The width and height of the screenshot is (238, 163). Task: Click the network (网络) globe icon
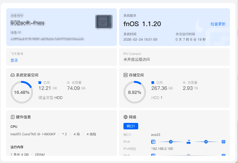(125, 117)
